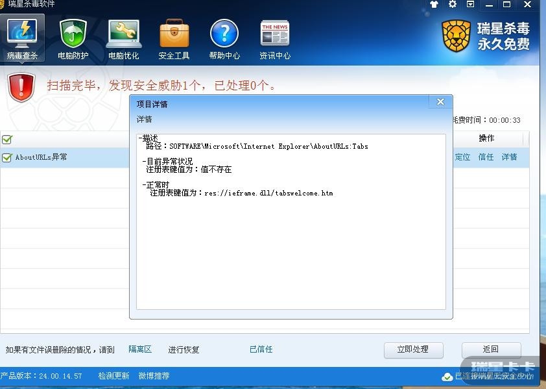
Task: Click 定位 link for AboutURLs row
Action: [462, 157]
